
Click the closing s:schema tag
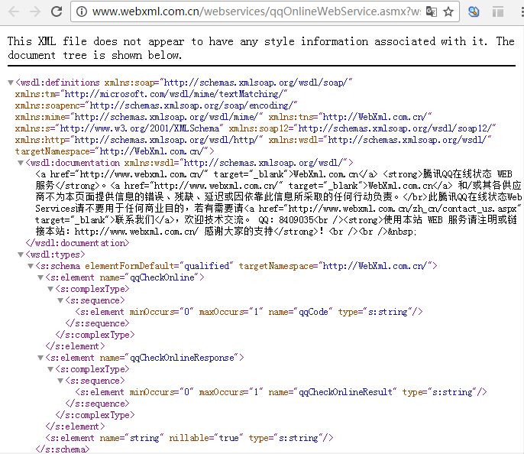point(63,449)
